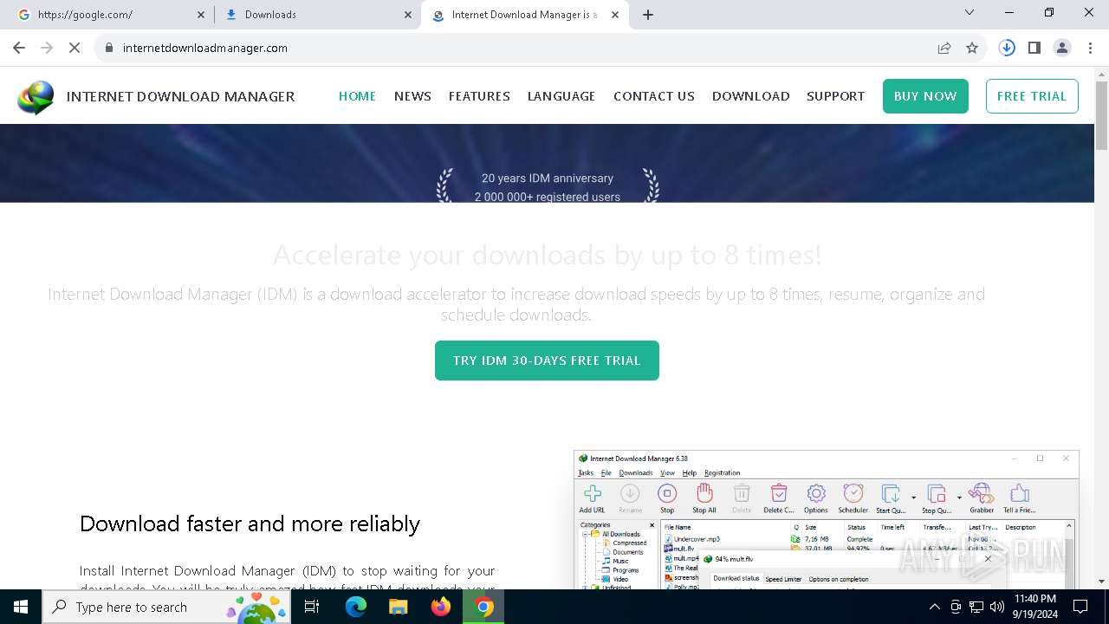
Task: Open the Windows Start menu
Action: (21, 607)
